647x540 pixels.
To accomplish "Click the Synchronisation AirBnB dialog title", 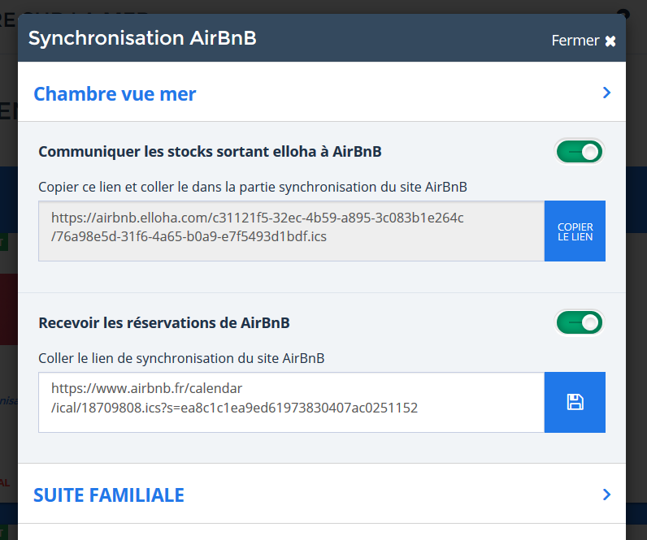I will tap(142, 38).
